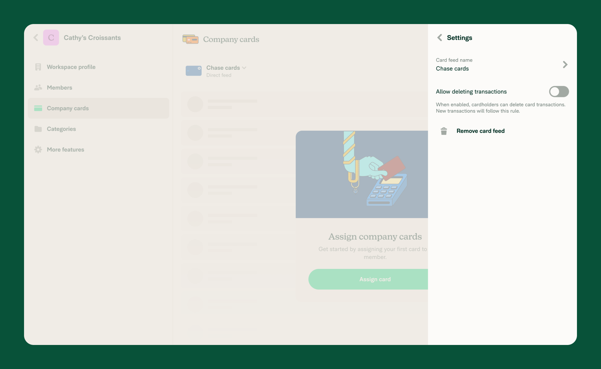Click the Workspace profile icon
The image size is (601, 369).
pos(38,67)
